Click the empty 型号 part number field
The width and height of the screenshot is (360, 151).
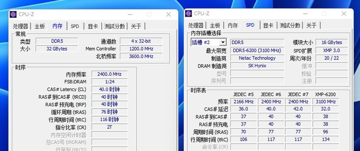(x=257, y=74)
